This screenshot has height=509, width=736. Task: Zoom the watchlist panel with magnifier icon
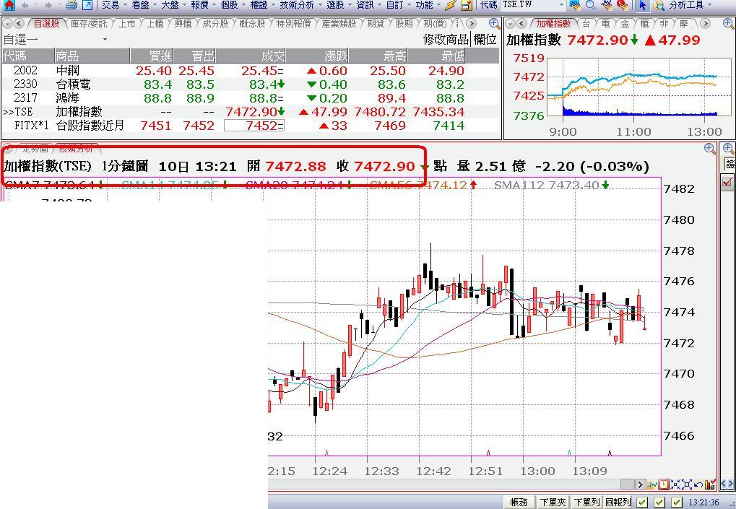(x=494, y=23)
